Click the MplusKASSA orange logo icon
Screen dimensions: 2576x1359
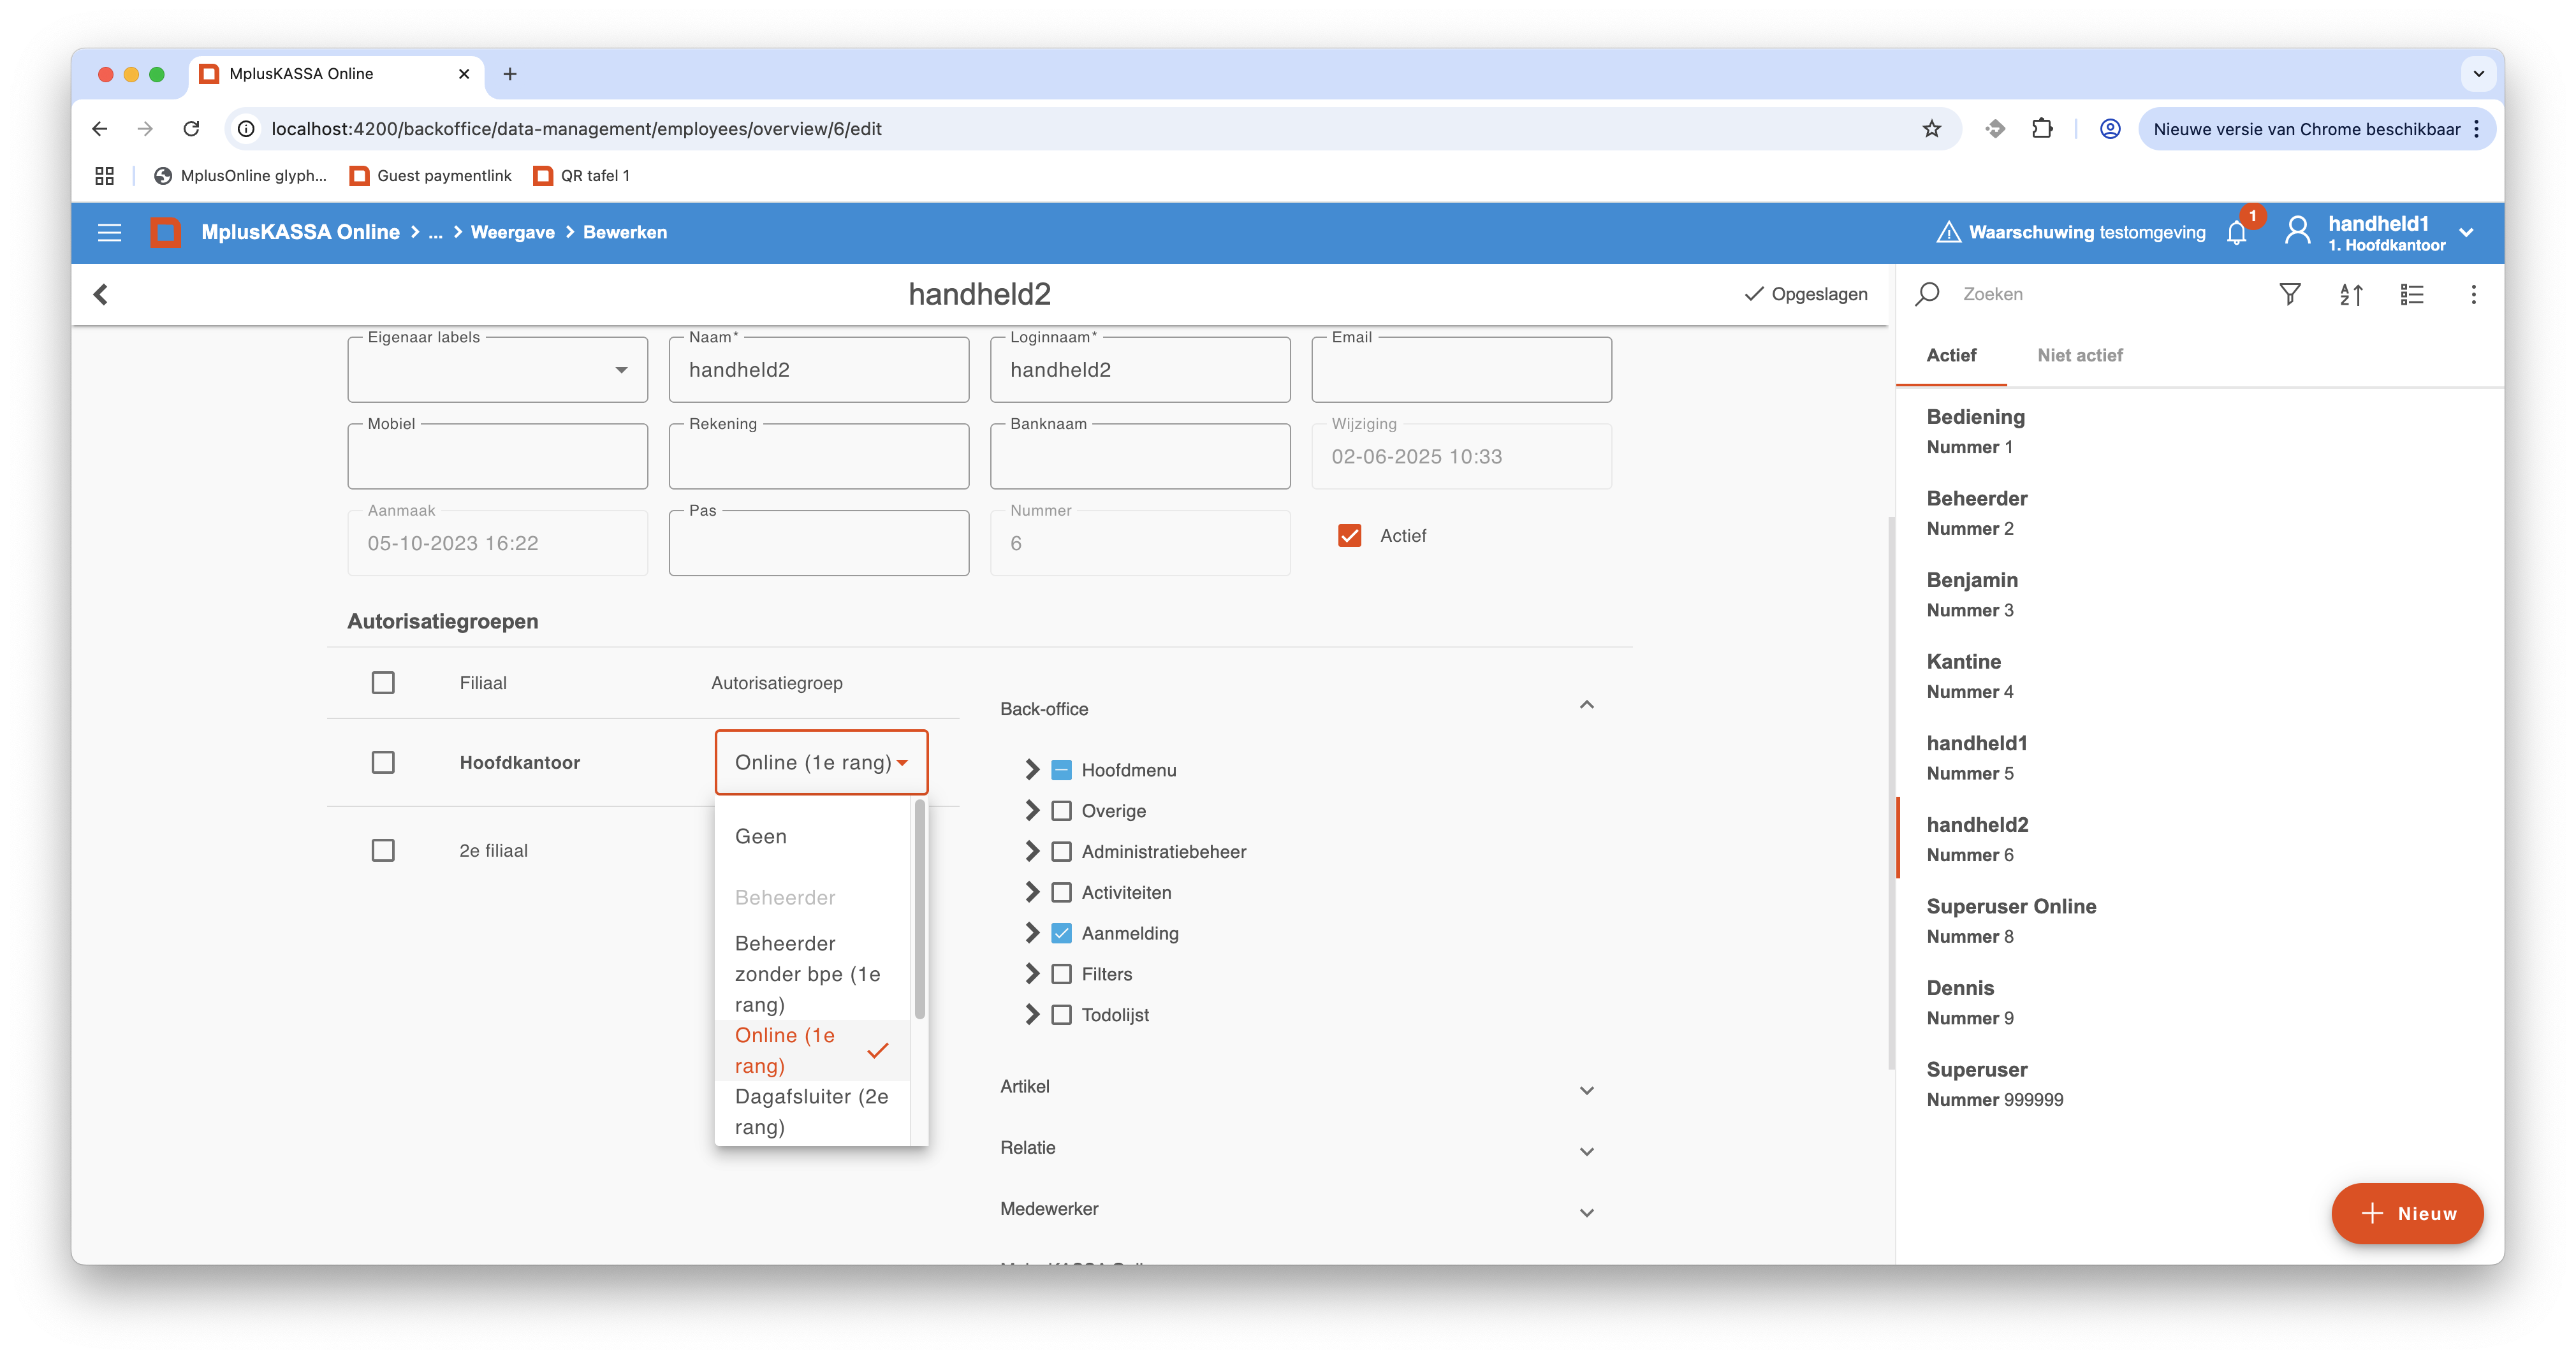pos(165,232)
